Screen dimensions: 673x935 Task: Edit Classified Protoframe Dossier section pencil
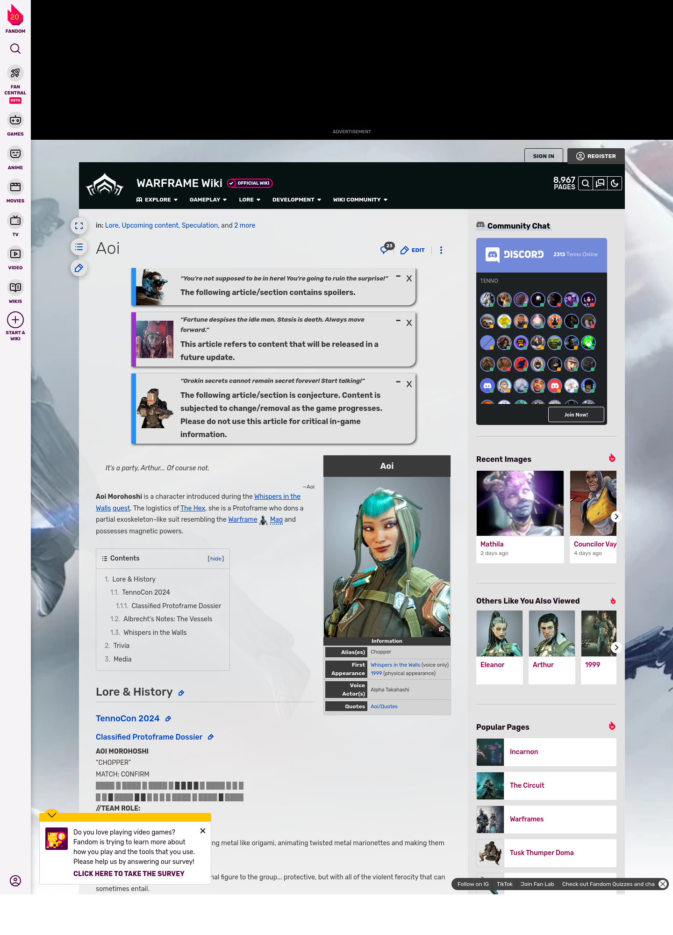coord(211,737)
